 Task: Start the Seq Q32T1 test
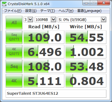coord(14,37)
